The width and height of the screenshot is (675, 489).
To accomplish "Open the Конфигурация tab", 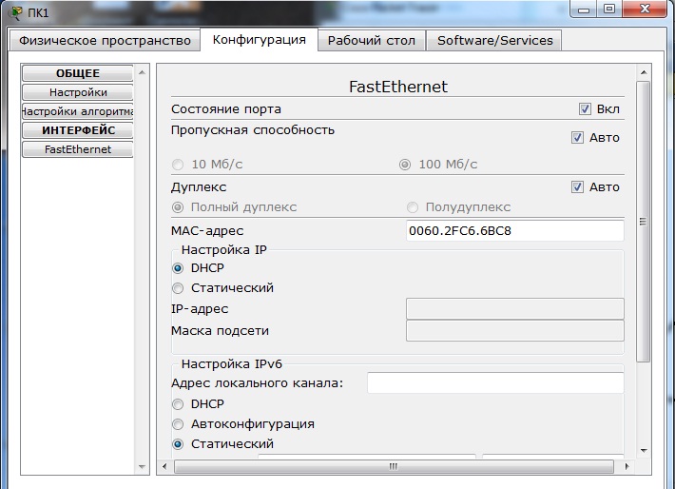I will 260,40.
